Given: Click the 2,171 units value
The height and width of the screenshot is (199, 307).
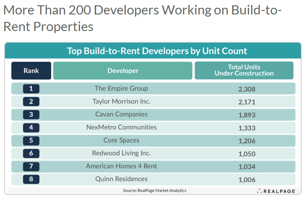Looking at the screenshot, I should pos(247,102).
